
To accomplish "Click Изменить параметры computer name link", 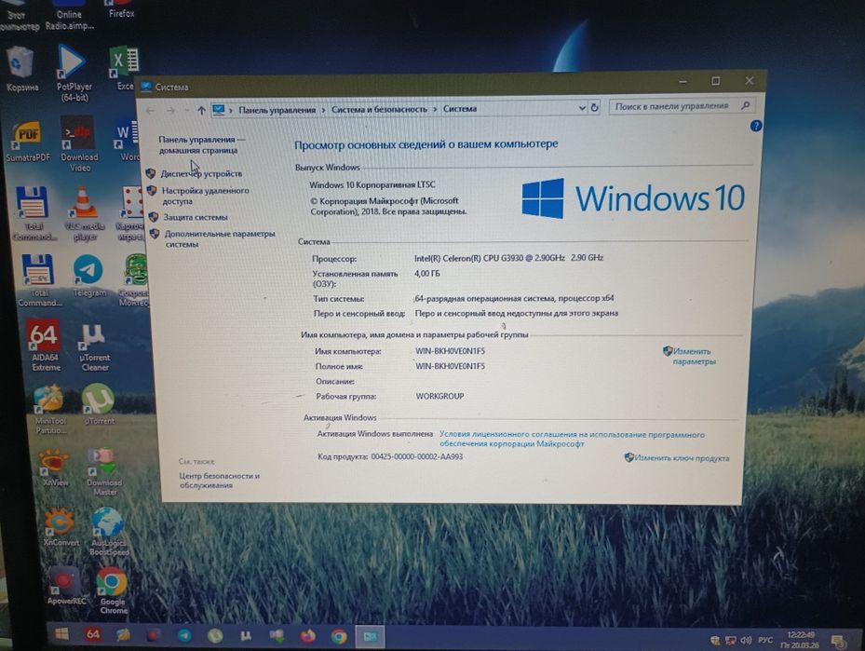I will (x=693, y=357).
